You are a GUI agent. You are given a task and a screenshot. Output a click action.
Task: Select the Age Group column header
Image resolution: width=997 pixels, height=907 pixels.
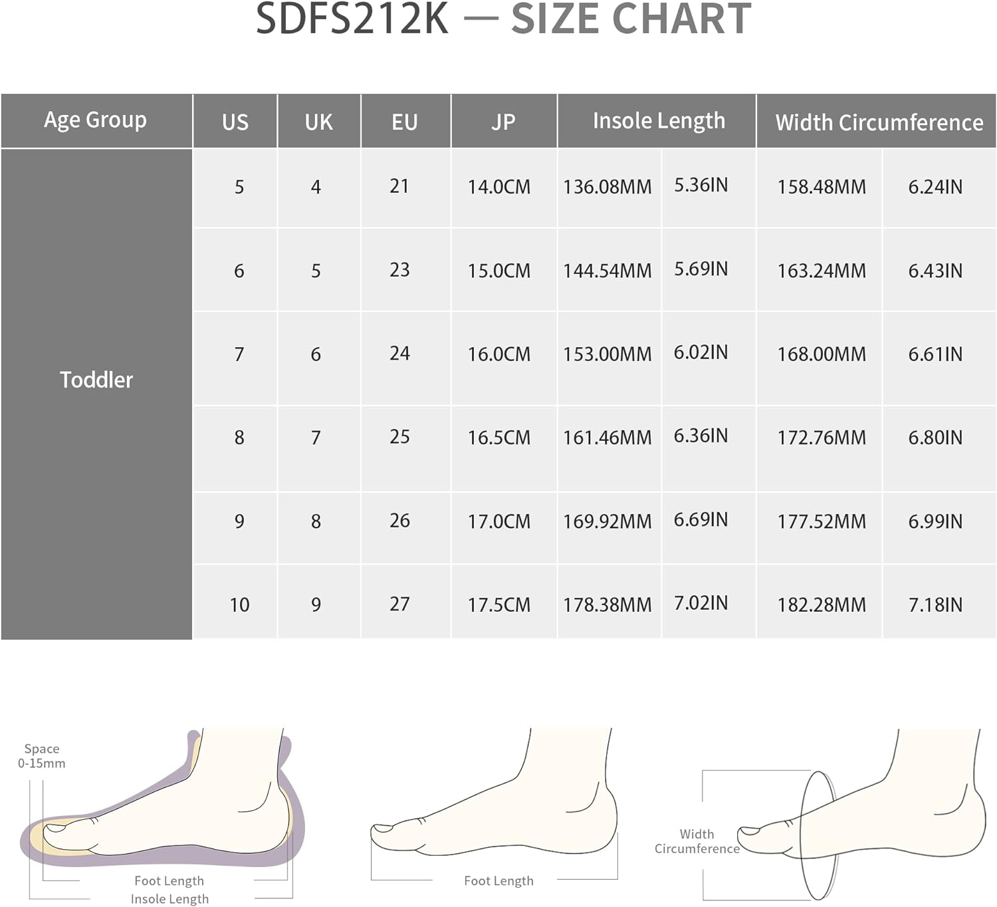(96, 121)
